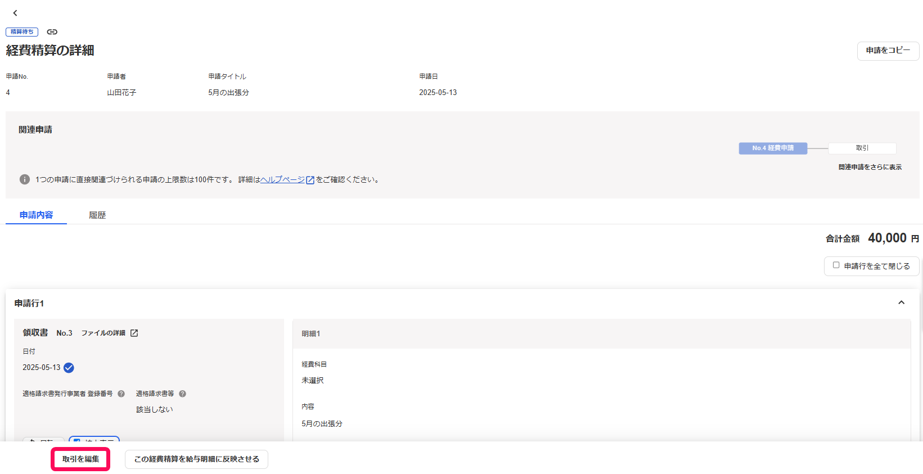This screenshot has height=474, width=923.
Task: Click help icon next to 適格請求書等
Action: coord(182,394)
